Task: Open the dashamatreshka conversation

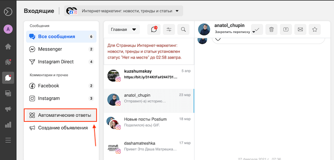Action: pyautogui.click(x=149, y=149)
